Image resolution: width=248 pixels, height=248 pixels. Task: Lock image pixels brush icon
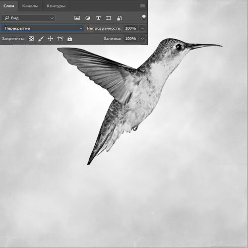41,39
